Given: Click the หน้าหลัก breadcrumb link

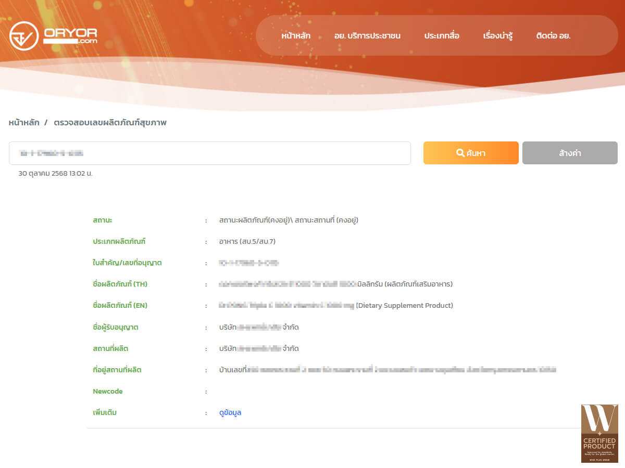Looking at the screenshot, I should [x=24, y=123].
